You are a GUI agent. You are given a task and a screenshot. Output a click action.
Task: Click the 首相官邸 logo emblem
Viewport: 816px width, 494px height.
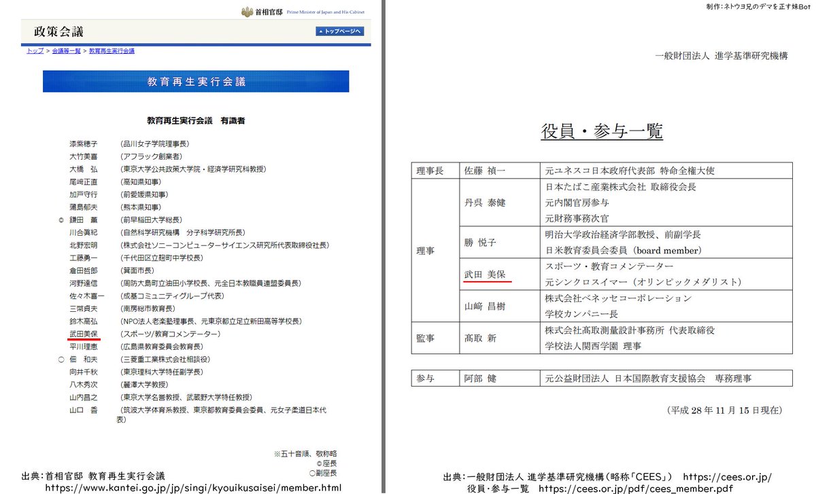point(246,12)
